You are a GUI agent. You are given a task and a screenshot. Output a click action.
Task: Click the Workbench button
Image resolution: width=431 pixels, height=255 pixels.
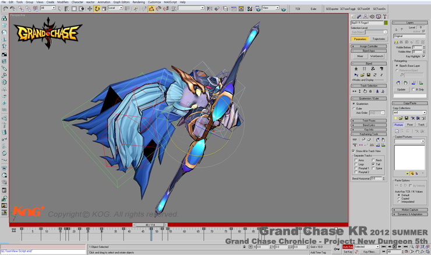[x=376, y=56]
